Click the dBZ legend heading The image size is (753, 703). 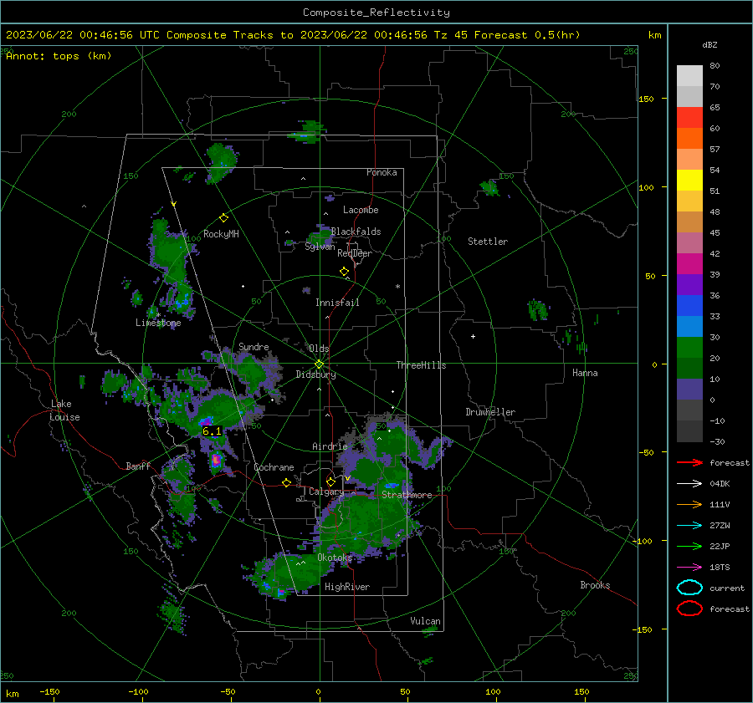coord(709,44)
